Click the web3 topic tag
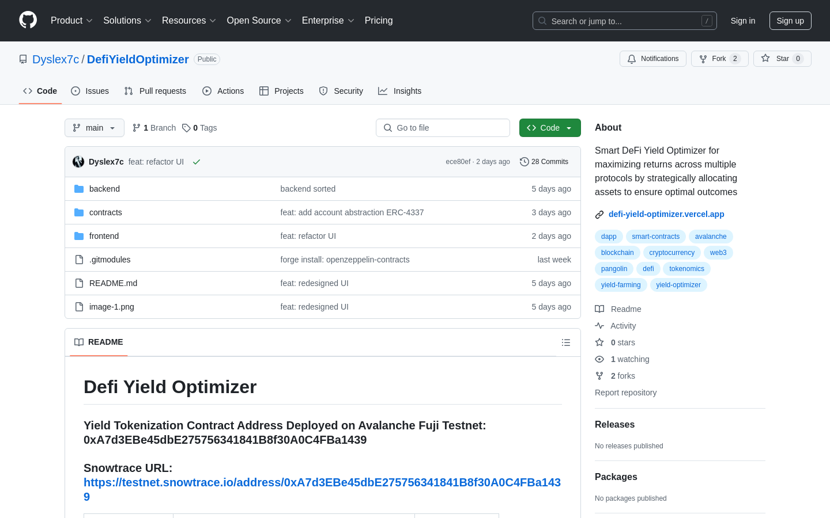Viewport: 830px width, 518px height. click(718, 253)
